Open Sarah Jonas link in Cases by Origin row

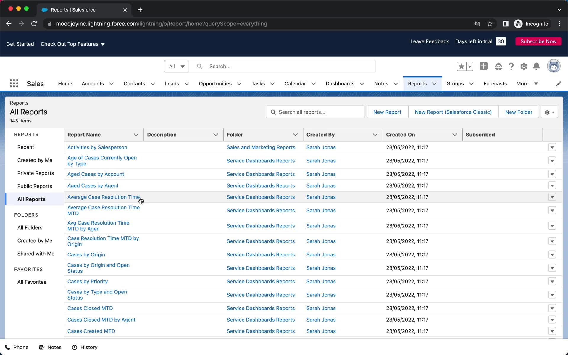pyautogui.click(x=321, y=255)
